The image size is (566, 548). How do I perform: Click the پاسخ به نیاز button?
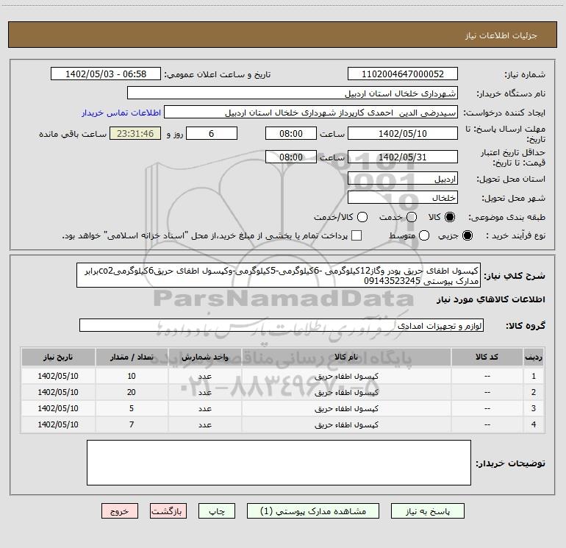(x=428, y=511)
